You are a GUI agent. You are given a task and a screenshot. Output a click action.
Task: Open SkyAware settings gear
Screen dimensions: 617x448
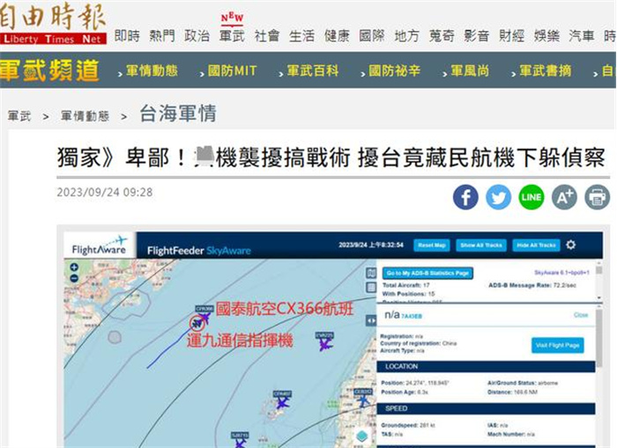pyautogui.click(x=570, y=245)
